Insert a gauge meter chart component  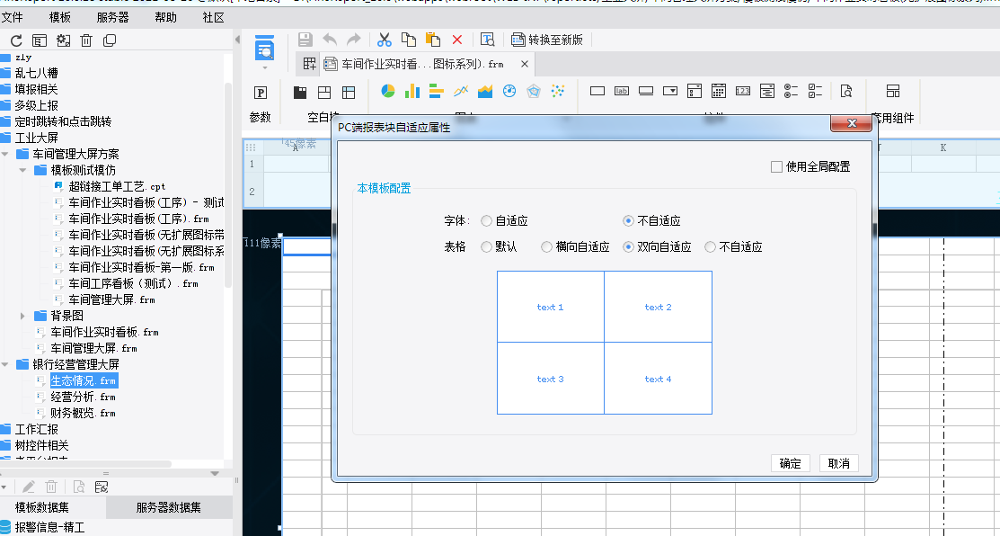[x=509, y=91]
